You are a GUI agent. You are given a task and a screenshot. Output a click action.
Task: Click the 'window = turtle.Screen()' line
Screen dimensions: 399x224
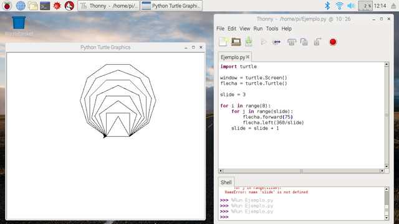coord(254,78)
